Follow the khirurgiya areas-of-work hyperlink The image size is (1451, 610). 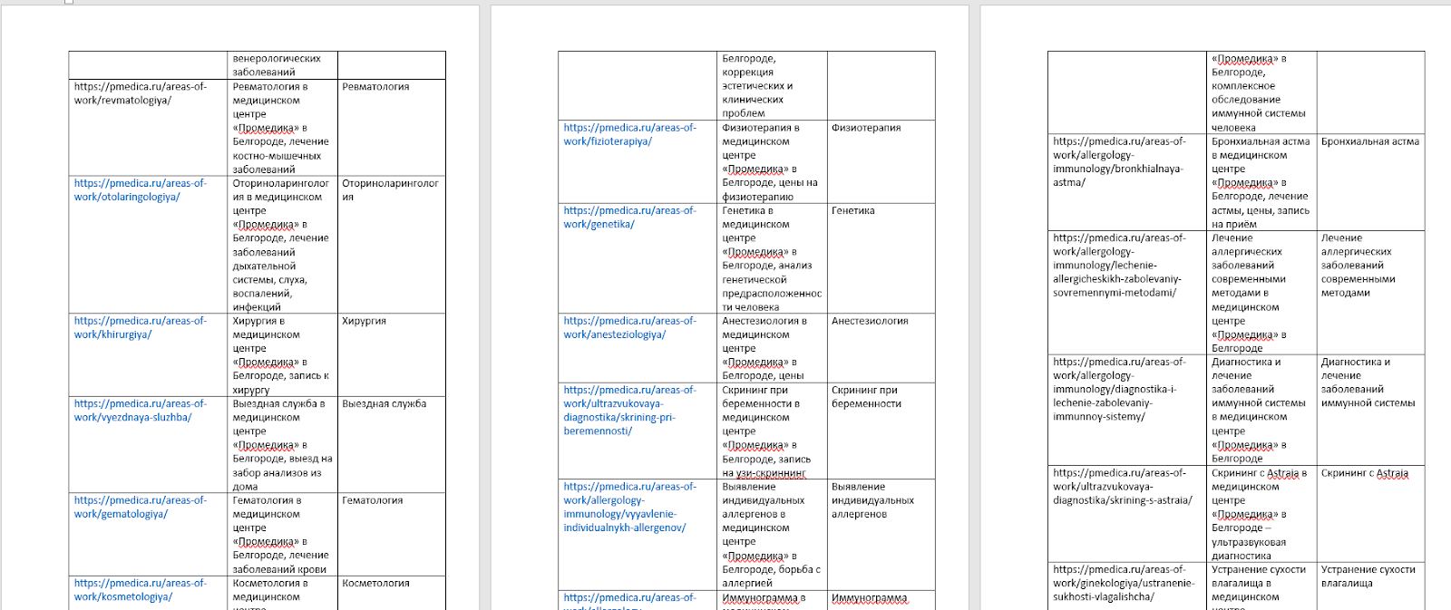(141, 327)
